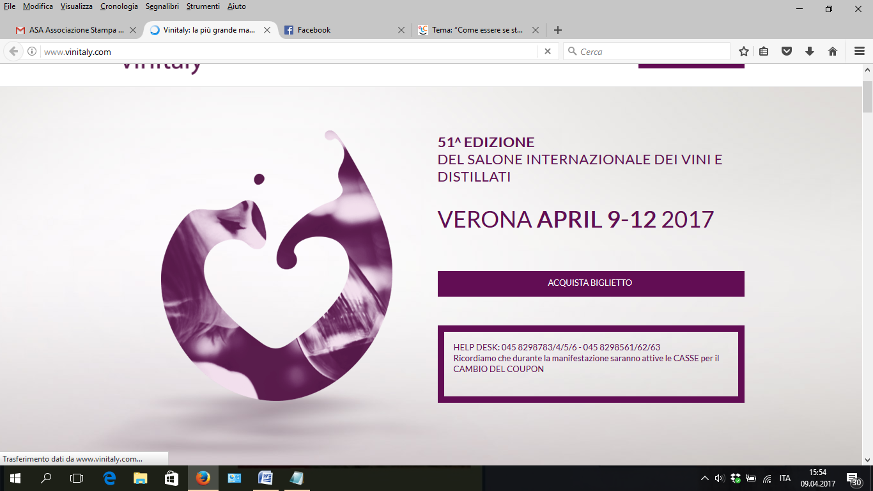Screen dimensions: 873x491
Task: Open Microsoft Word from taskbar
Action: [265, 478]
